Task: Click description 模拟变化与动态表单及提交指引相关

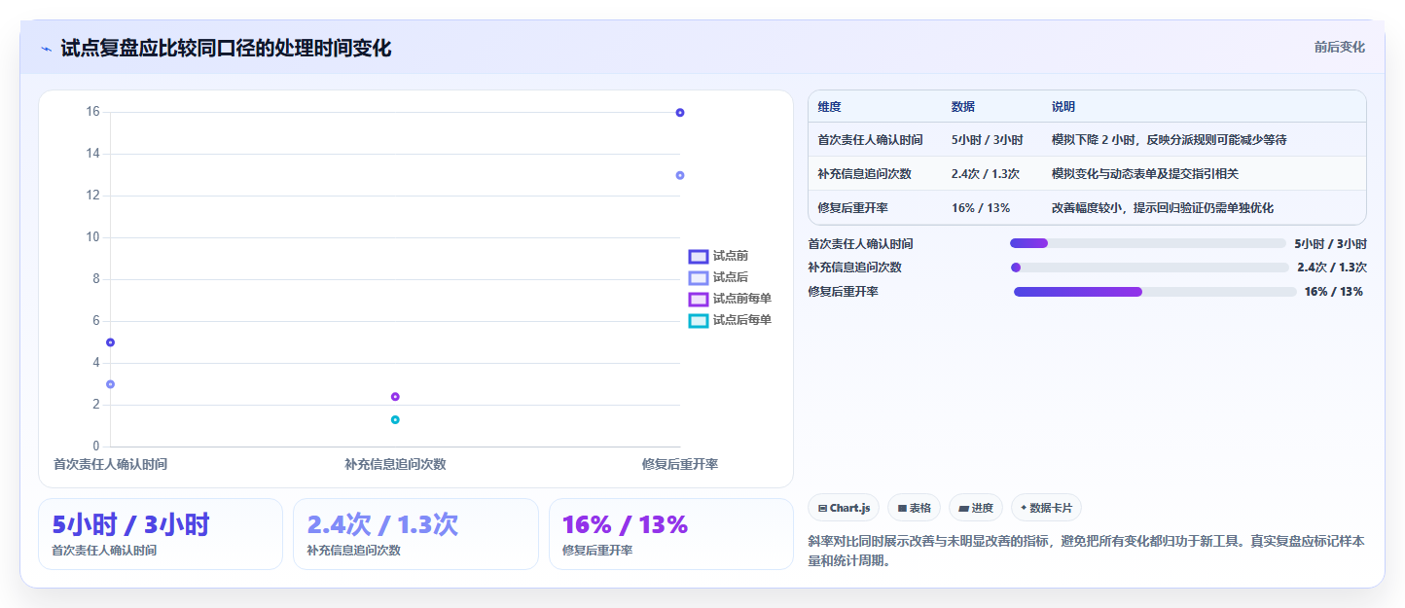Action: (x=1145, y=174)
